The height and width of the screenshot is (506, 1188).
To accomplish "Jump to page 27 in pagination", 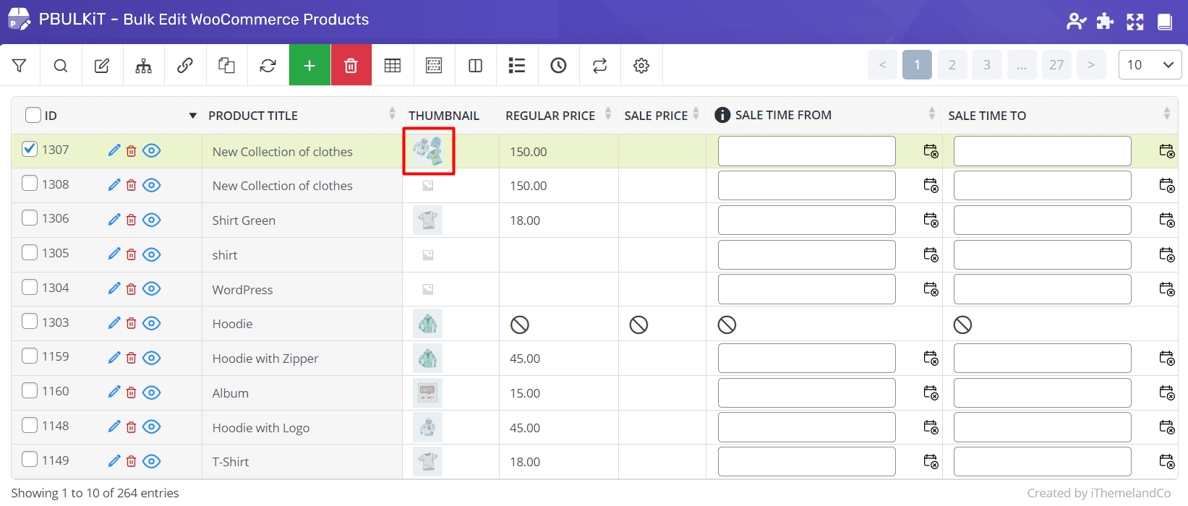I will coord(1056,65).
